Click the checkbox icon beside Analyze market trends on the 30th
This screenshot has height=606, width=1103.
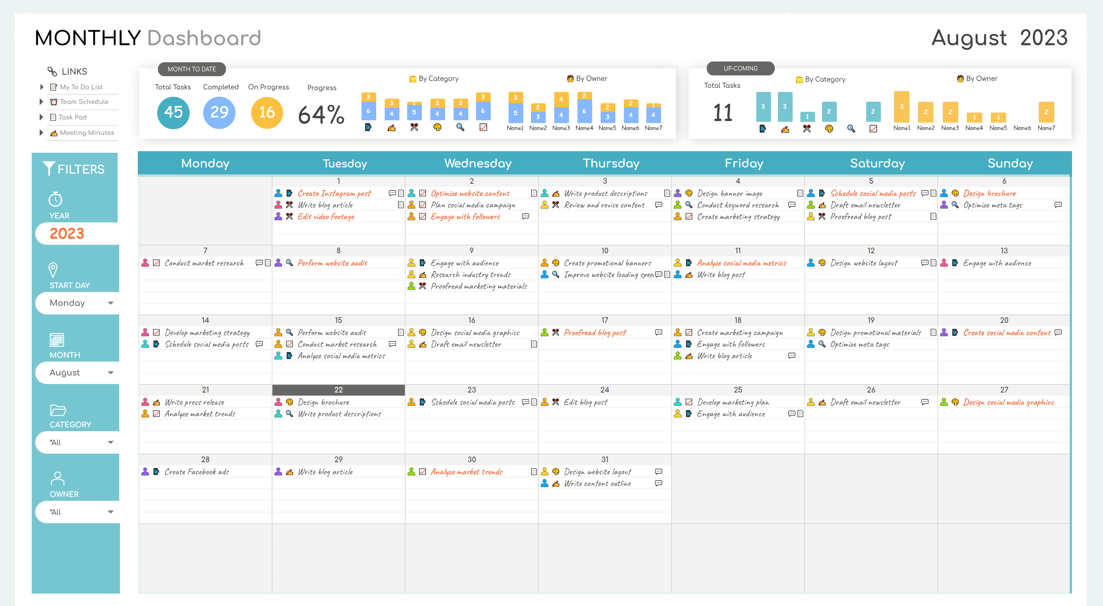(x=423, y=471)
